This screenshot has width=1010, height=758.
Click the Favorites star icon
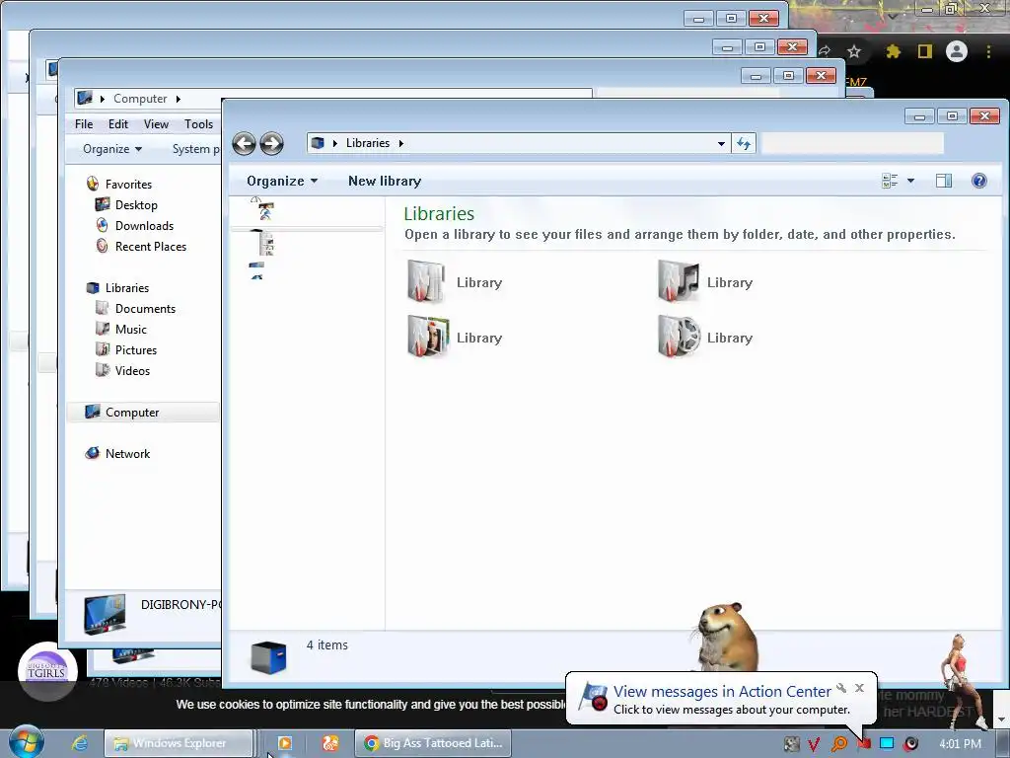click(93, 184)
